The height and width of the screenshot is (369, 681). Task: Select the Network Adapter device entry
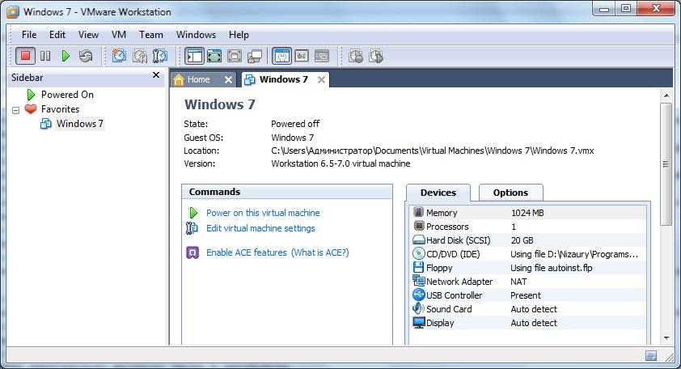[459, 282]
